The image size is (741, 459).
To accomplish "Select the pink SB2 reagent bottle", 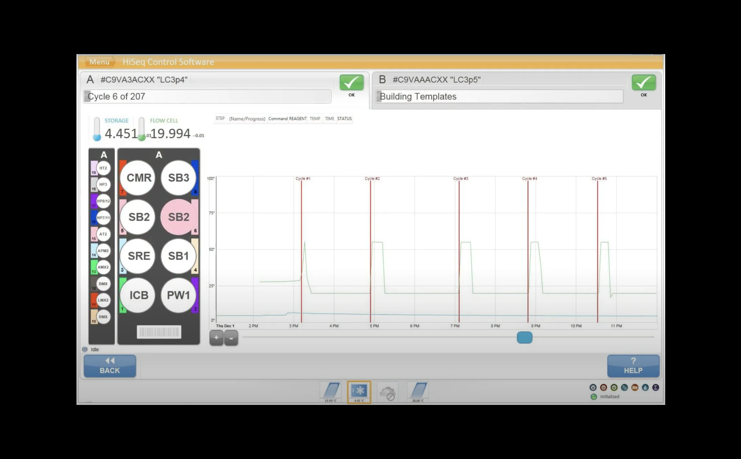I will tap(178, 217).
